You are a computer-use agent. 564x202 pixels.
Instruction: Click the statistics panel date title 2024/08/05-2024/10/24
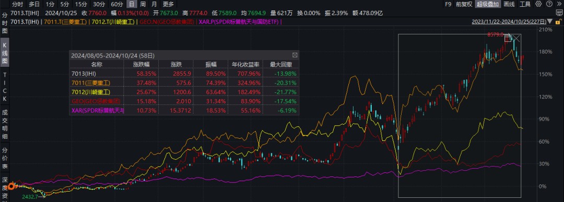click(x=113, y=56)
